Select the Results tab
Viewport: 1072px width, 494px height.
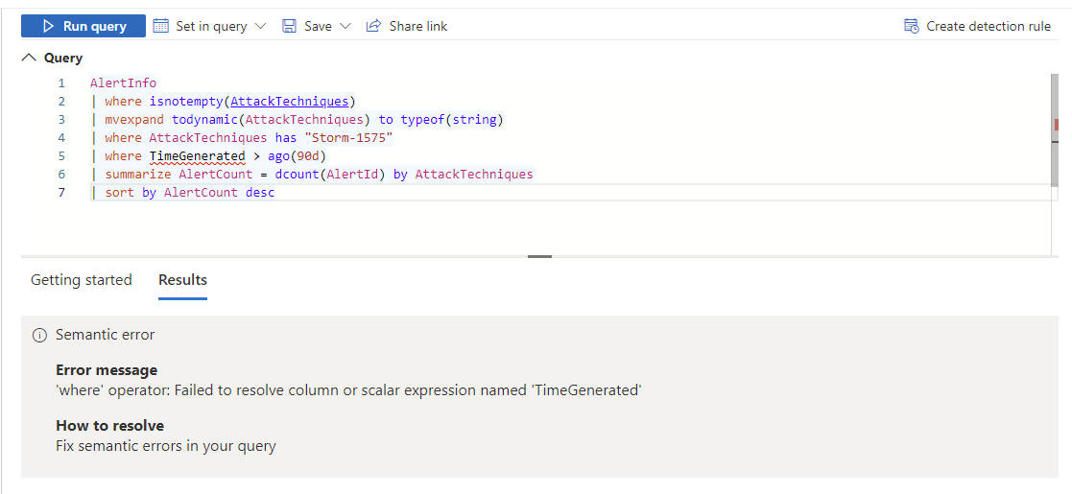click(x=182, y=280)
